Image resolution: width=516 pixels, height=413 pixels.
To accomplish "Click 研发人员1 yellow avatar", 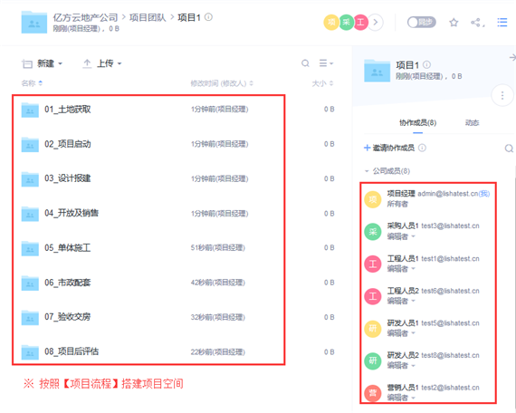I will [x=373, y=329].
